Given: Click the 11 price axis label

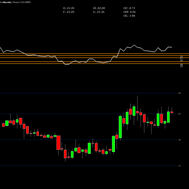Looking at the screenshot, I should 180,166.
